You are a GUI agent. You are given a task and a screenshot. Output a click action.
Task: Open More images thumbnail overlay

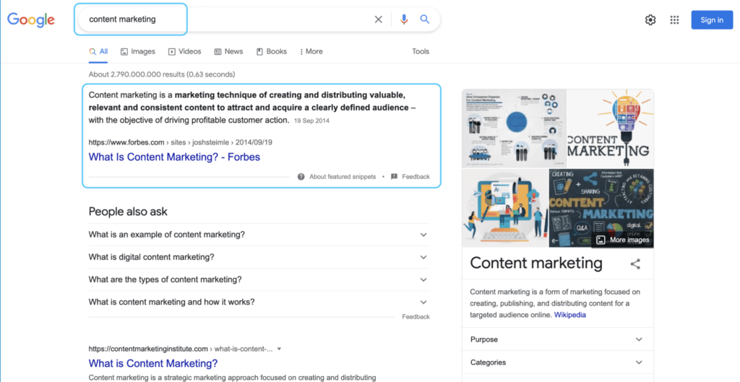[x=623, y=240]
